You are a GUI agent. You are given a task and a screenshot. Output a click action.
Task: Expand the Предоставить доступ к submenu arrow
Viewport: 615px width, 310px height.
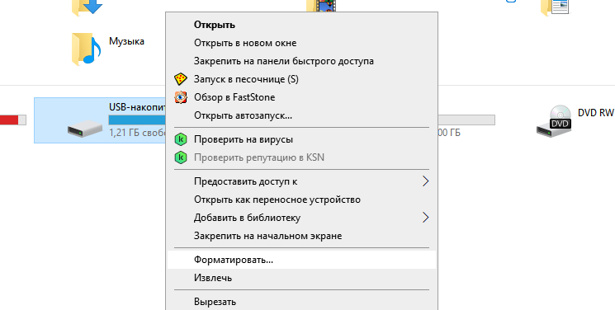pos(426,181)
